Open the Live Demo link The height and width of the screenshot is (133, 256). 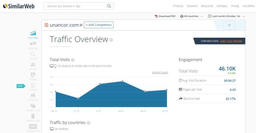coord(248,6)
